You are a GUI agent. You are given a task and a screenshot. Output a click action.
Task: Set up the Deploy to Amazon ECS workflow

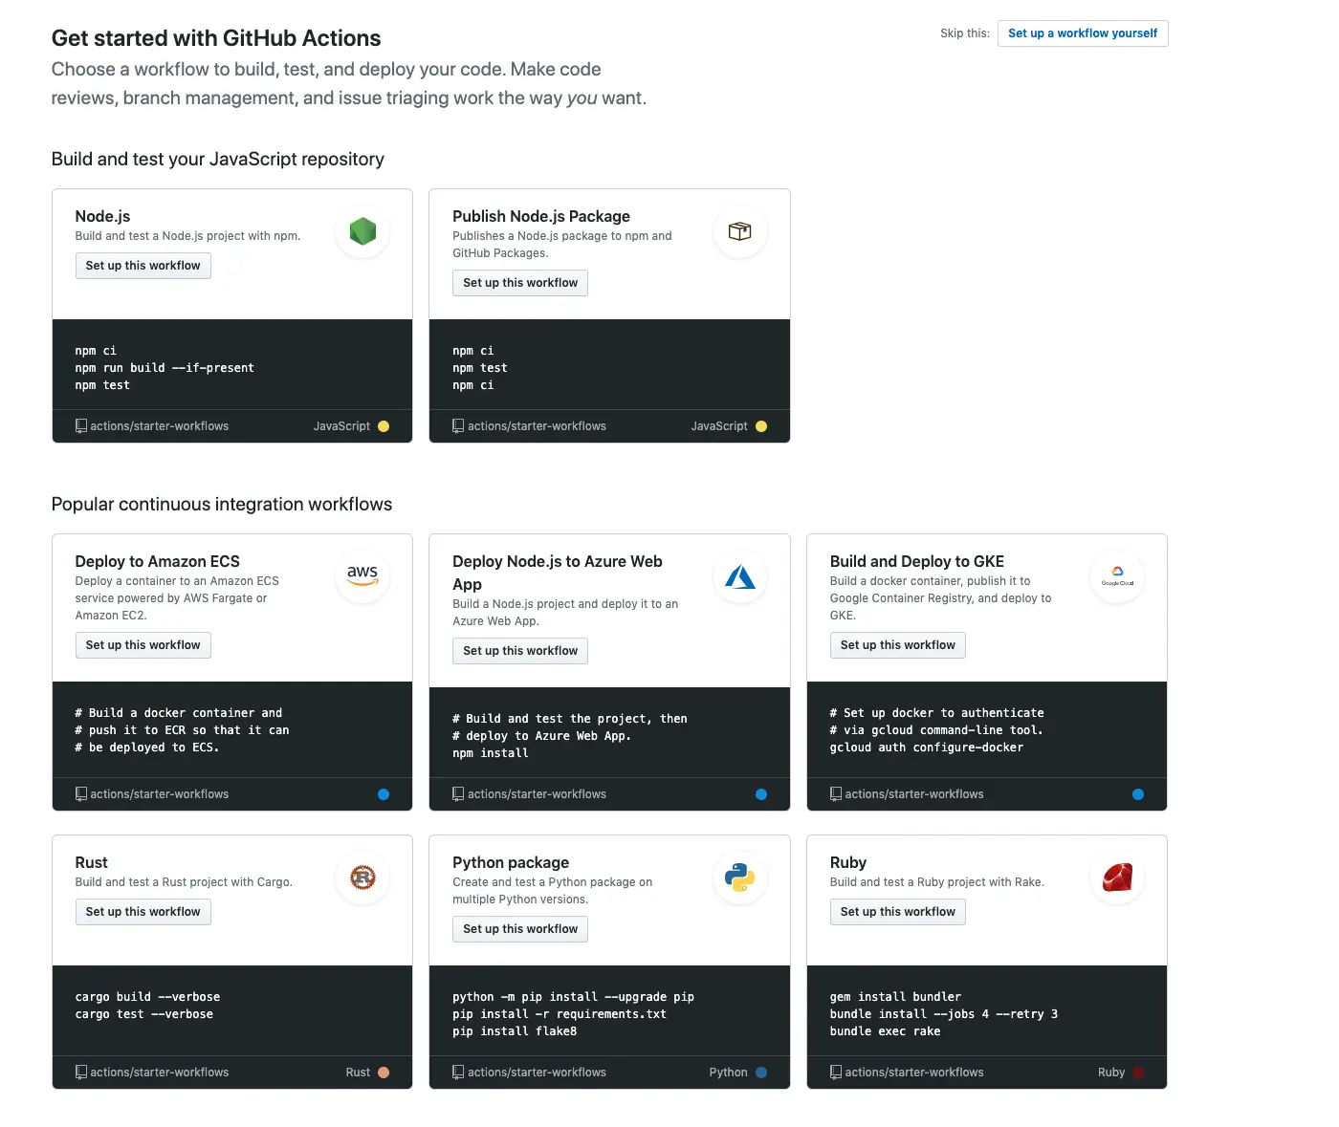(143, 645)
